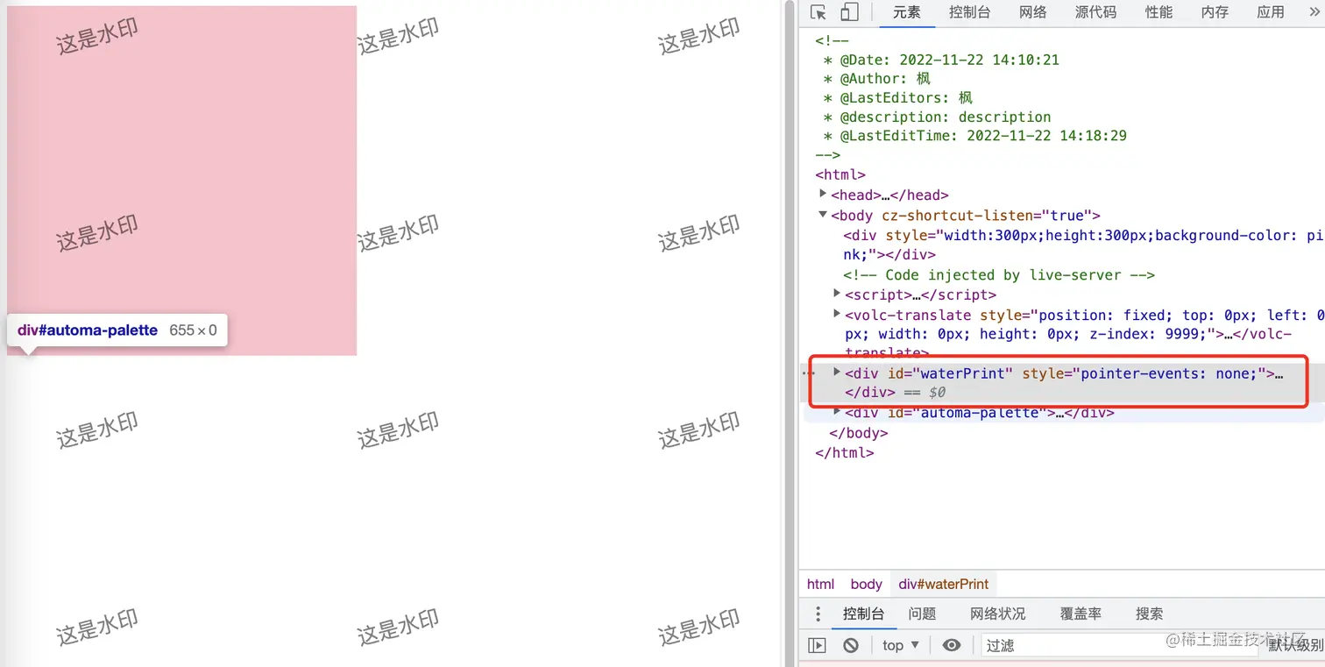Viewport: 1325px width, 667px height.
Task: Select html in the breadcrumb bar
Action: click(820, 584)
